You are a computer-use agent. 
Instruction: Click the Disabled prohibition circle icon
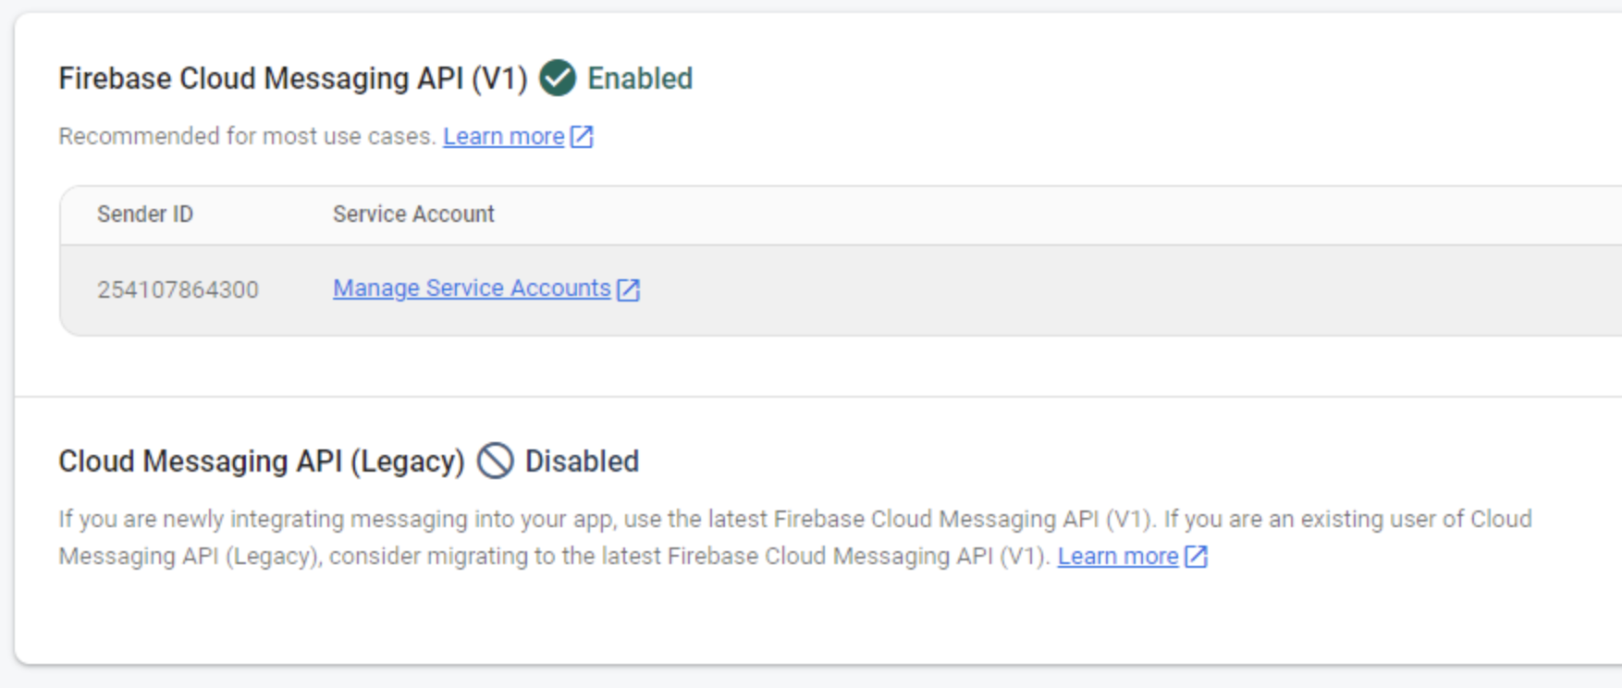495,461
